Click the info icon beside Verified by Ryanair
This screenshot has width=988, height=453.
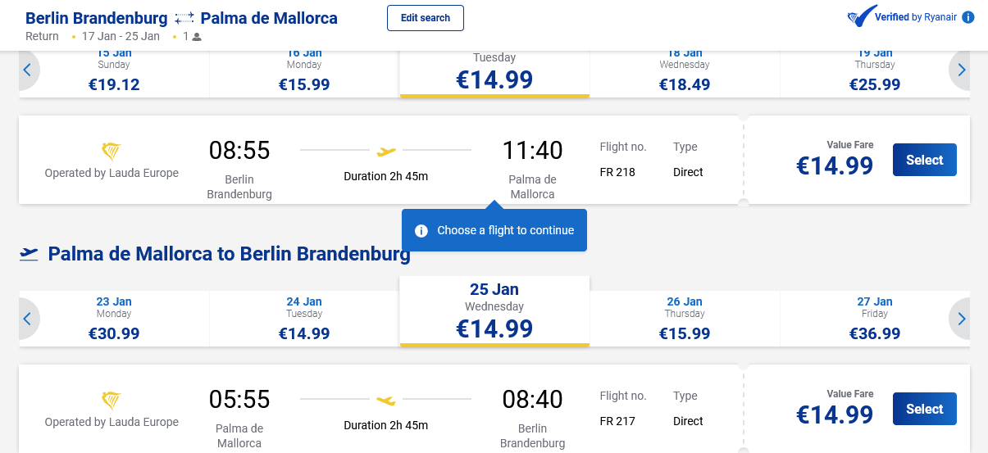click(968, 17)
